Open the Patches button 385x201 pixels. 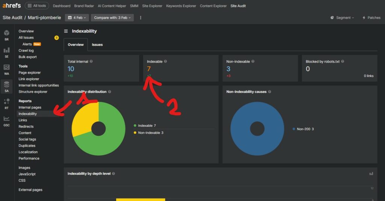(371, 18)
